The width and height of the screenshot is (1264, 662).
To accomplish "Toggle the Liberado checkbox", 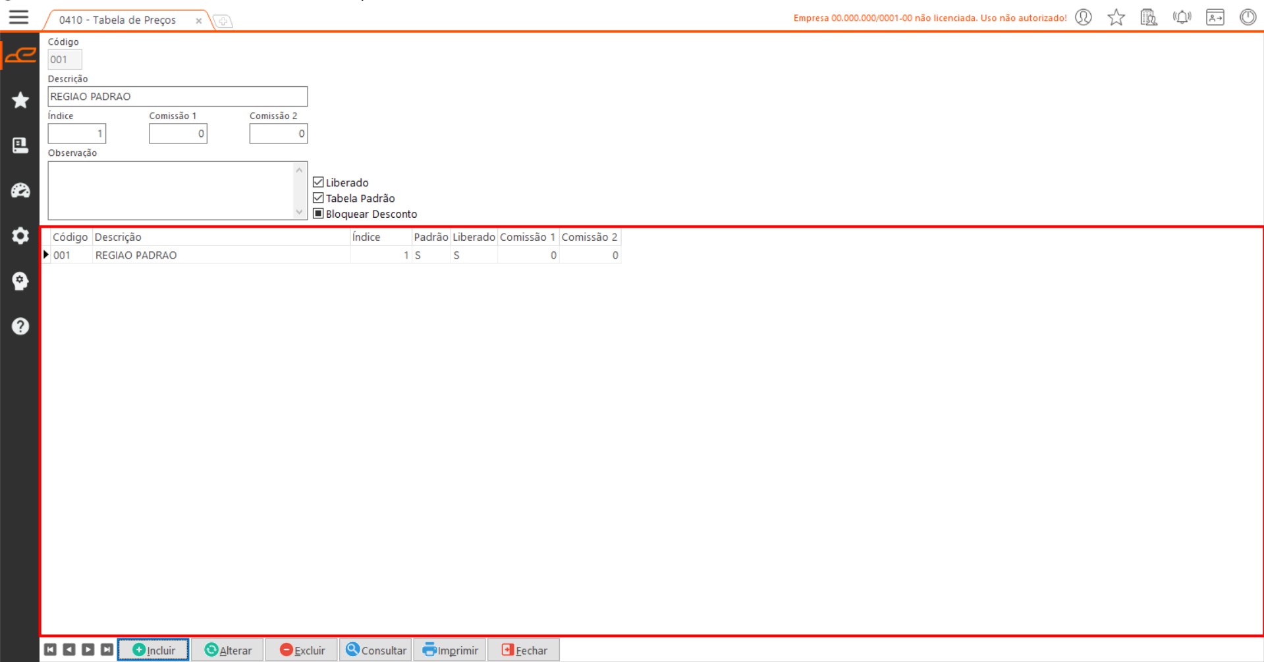I will (x=318, y=182).
